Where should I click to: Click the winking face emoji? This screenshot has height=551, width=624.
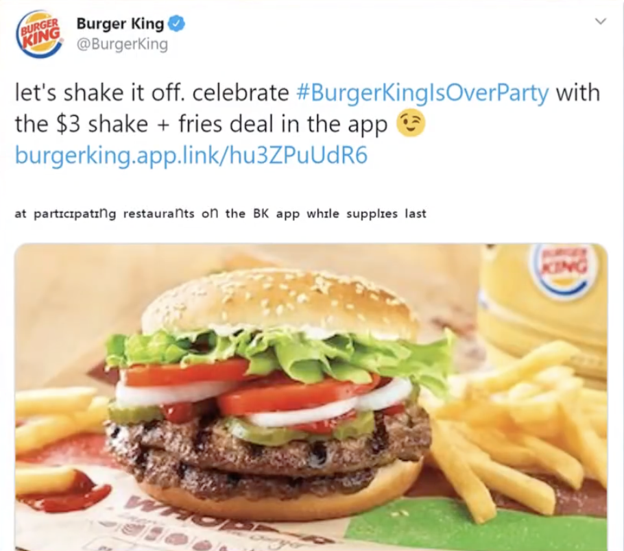coord(411,123)
